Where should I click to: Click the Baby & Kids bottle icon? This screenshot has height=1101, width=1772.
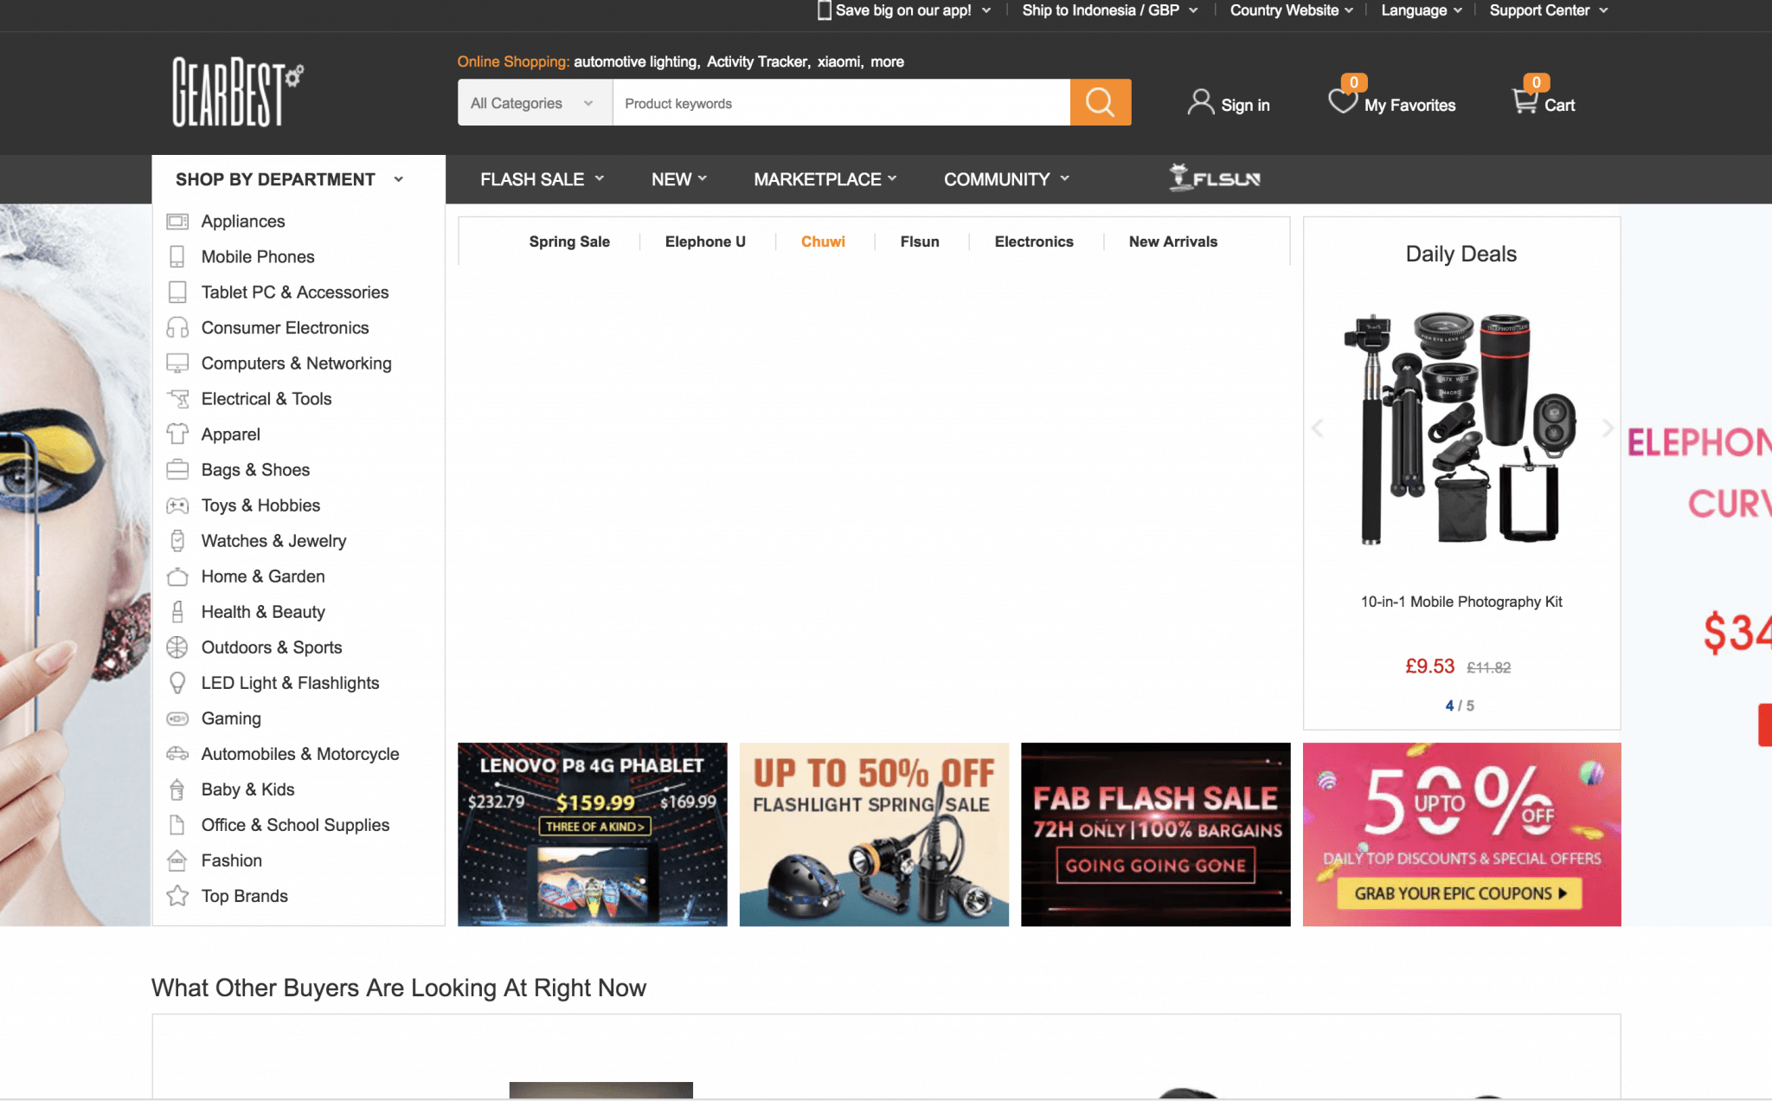pos(177,789)
